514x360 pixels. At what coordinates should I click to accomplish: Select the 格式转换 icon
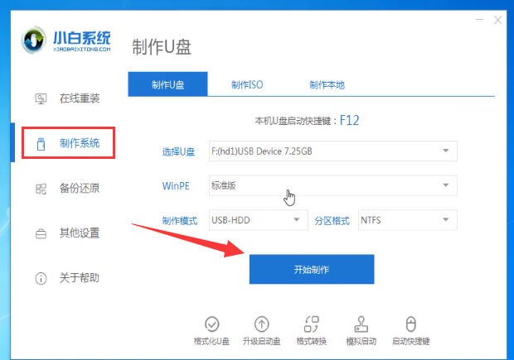[x=312, y=323]
